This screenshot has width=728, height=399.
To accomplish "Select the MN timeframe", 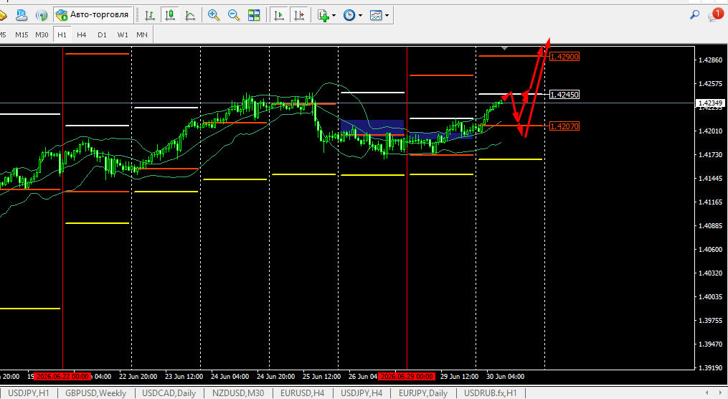I will click(142, 35).
